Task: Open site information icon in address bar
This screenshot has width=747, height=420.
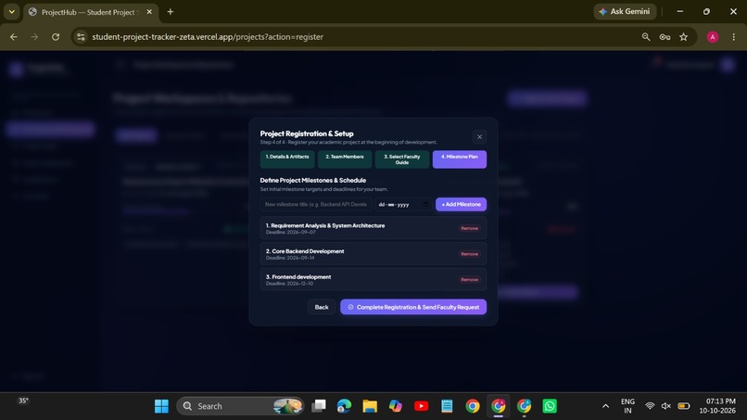Action: pyautogui.click(x=81, y=37)
